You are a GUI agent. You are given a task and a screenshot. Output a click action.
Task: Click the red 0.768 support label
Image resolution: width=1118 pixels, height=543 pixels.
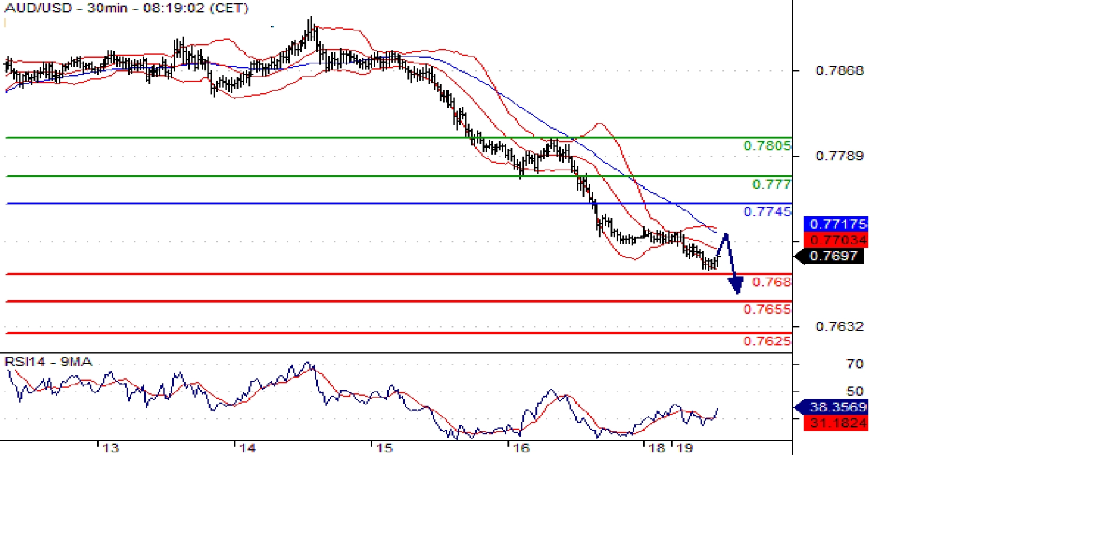(x=772, y=282)
